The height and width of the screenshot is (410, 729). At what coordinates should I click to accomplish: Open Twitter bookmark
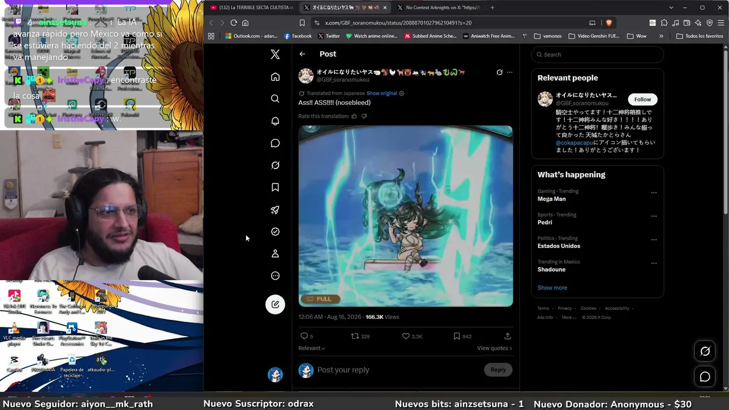tap(329, 36)
